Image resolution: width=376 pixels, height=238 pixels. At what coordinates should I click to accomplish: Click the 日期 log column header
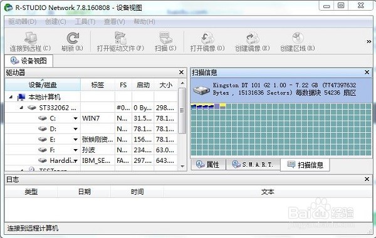tap(84, 192)
